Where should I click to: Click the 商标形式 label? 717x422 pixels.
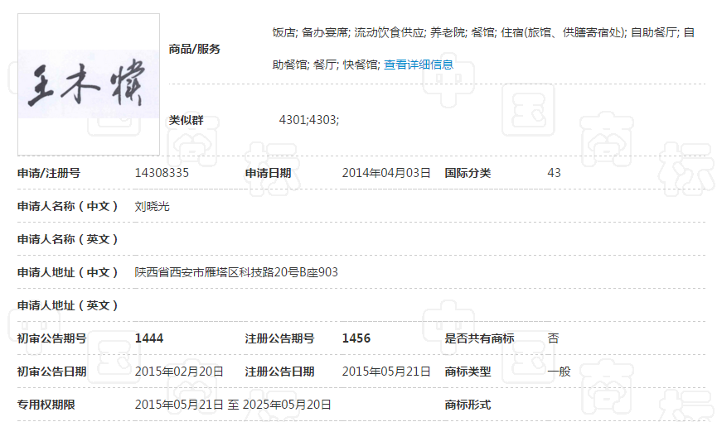tap(468, 405)
